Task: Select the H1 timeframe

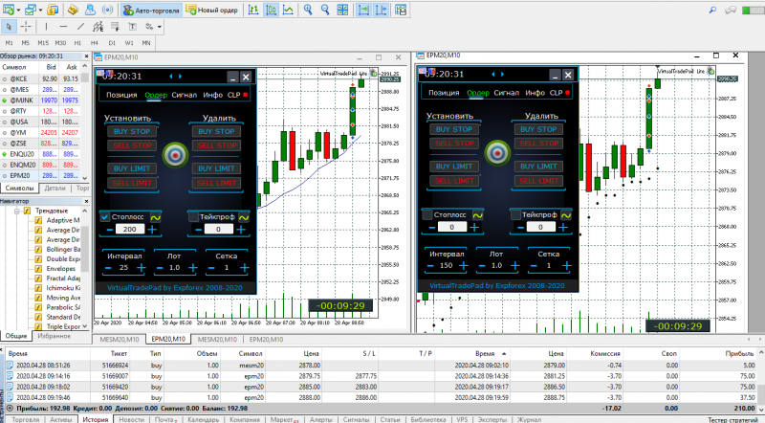Action: pyautogui.click(x=77, y=43)
